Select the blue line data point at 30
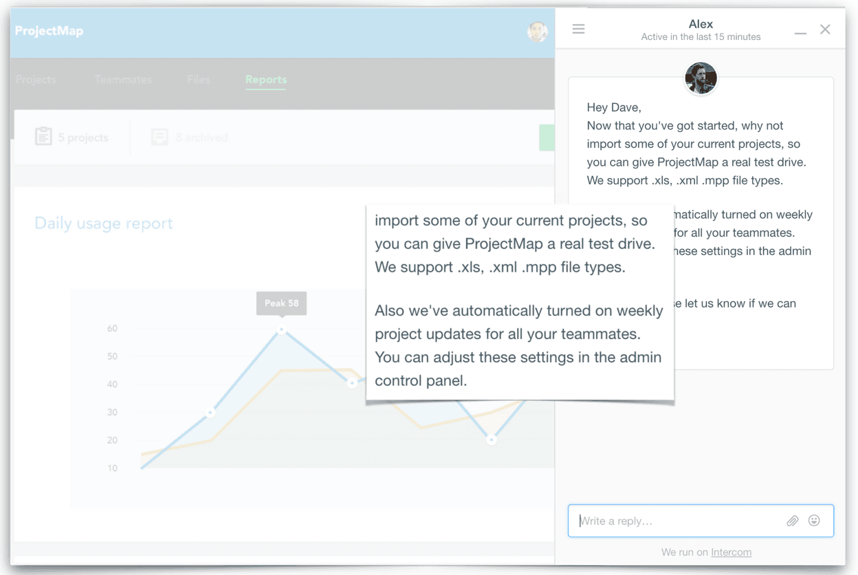Screen dimensions: 858x575 coord(211,413)
